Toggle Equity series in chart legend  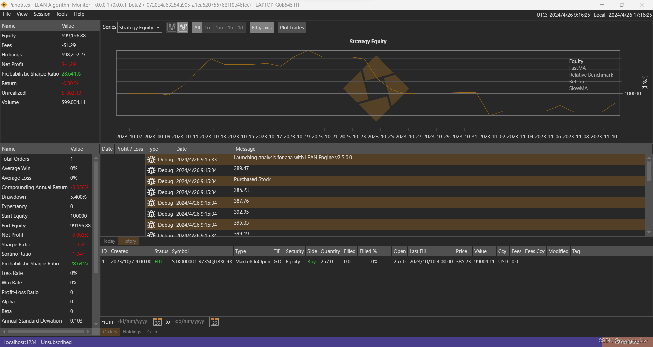pyautogui.click(x=576, y=61)
